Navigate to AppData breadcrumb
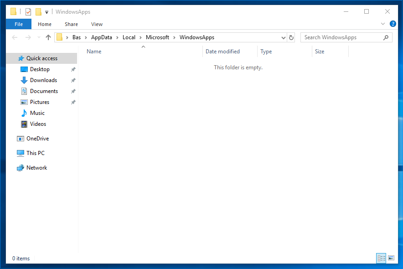The image size is (403, 269). (102, 37)
